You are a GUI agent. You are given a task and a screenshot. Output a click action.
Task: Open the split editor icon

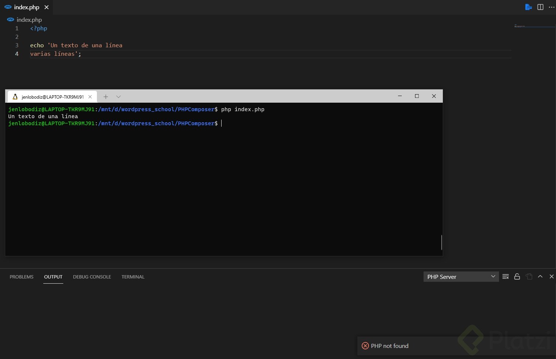click(540, 7)
